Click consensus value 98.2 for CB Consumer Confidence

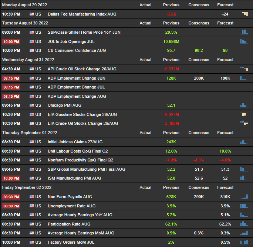coord(199,50)
